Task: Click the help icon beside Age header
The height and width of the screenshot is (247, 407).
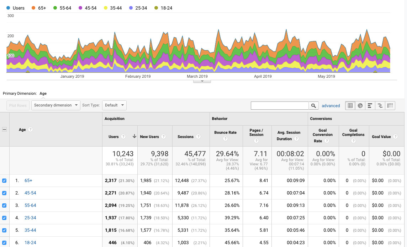Action: click(x=31, y=130)
